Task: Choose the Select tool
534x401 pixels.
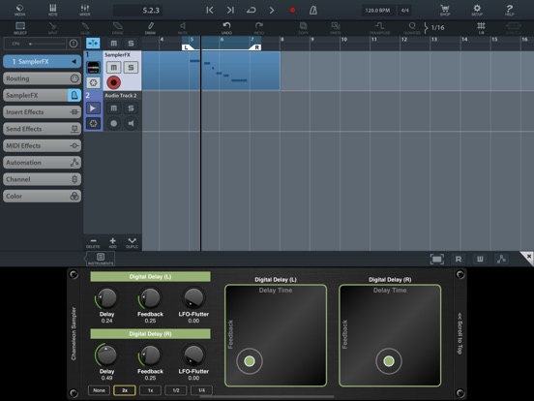Action: [20, 28]
